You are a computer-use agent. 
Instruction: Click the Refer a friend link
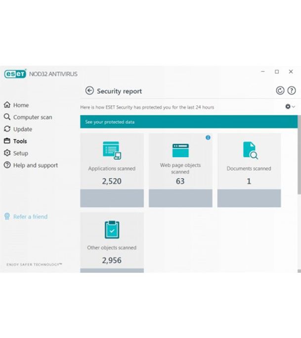[x=31, y=216]
